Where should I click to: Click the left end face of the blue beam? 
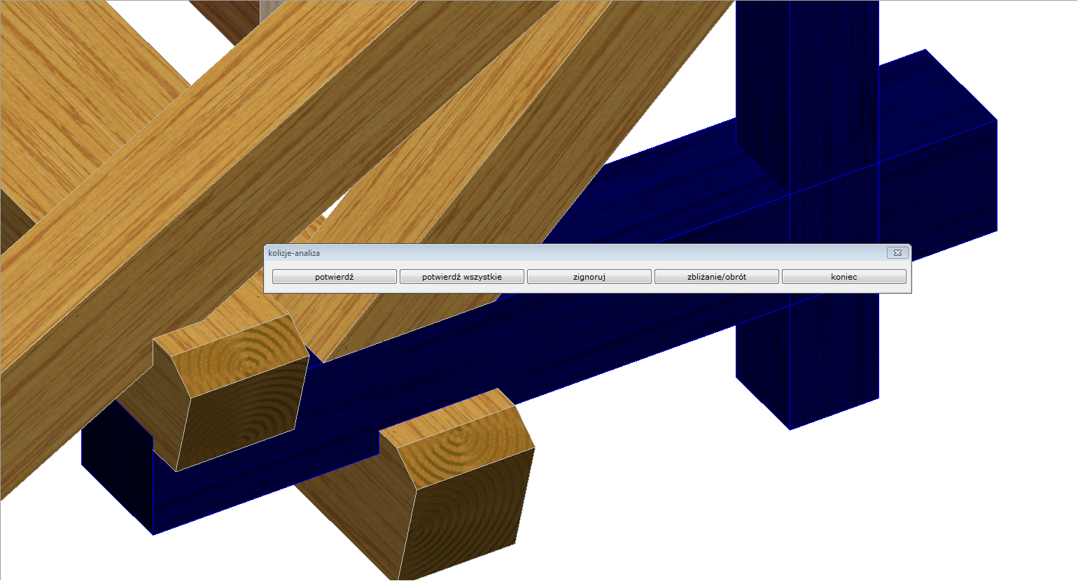pos(115,475)
